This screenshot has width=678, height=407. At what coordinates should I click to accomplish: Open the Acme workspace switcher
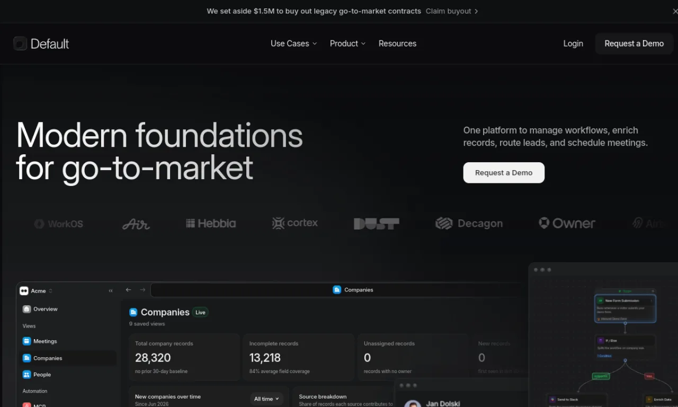36,291
